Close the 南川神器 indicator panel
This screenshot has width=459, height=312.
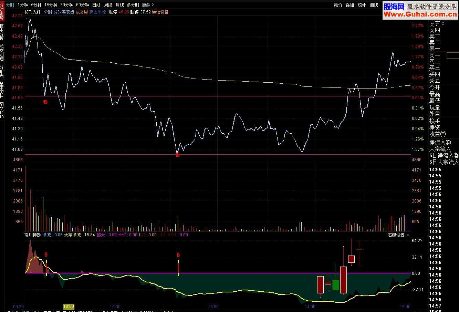click(x=408, y=235)
